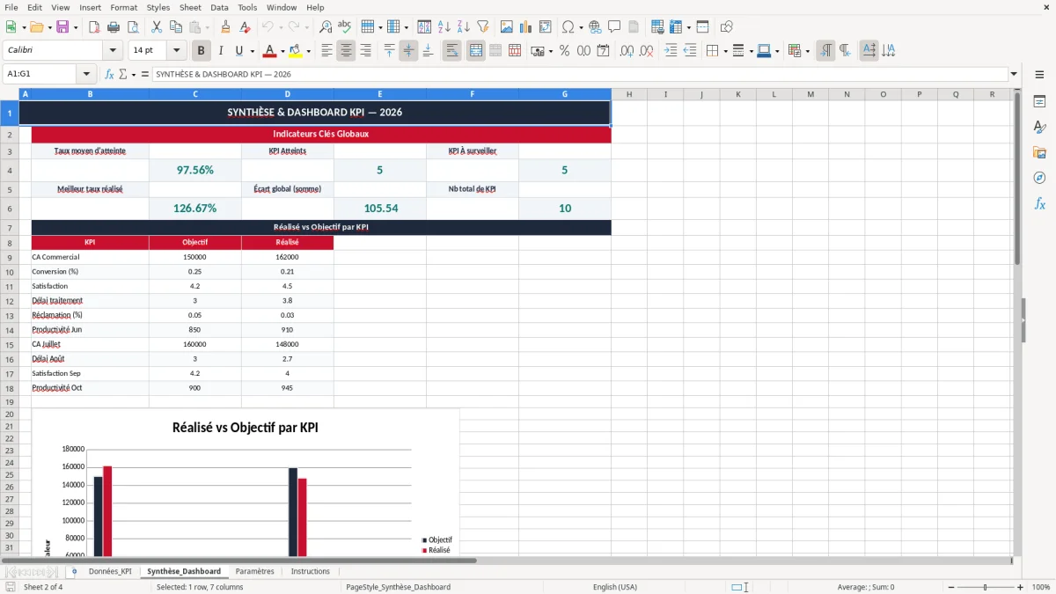
Task: Open the sidebar Properties deck
Action: click(x=1039, y=102)
